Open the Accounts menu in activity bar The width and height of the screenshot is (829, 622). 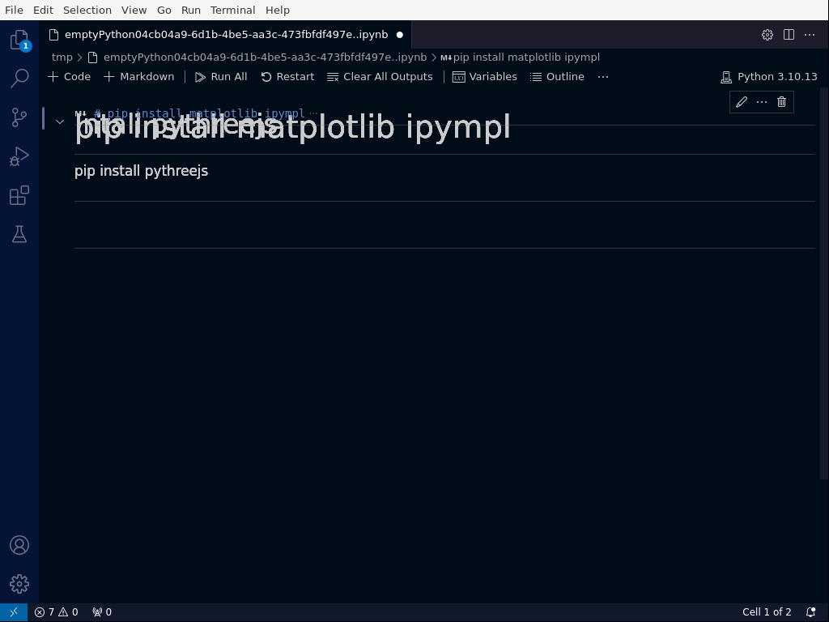[18, 545]
